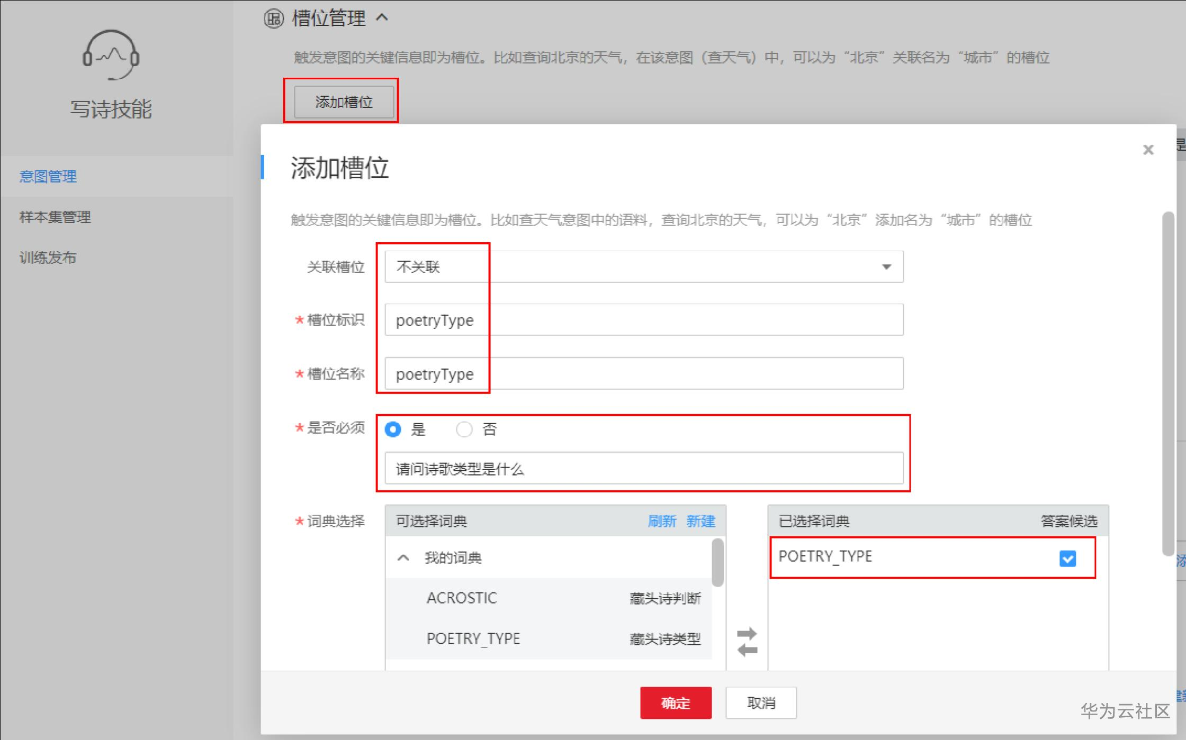This screenshot has width=1186, height=740.
Task: Collapse the 我的词典 tree group
Action: point(403,558)
